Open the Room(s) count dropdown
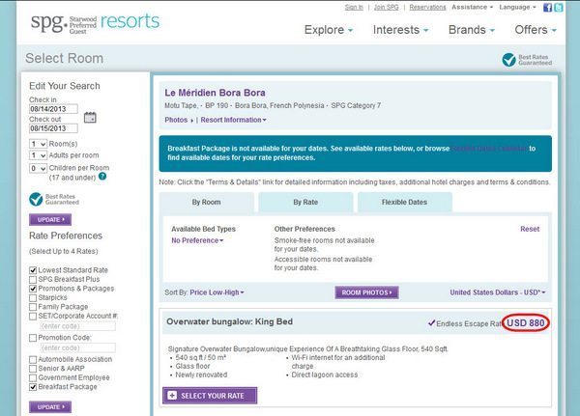Screen dimensions: 580x416 pyautogui.click(x=38, y=144)
